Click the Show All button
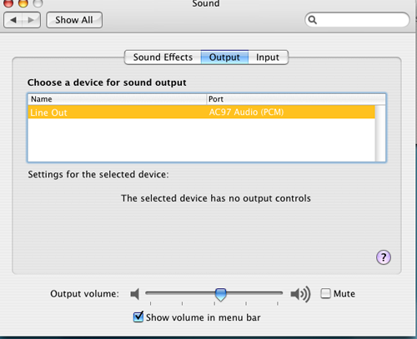 click(74, 20)
